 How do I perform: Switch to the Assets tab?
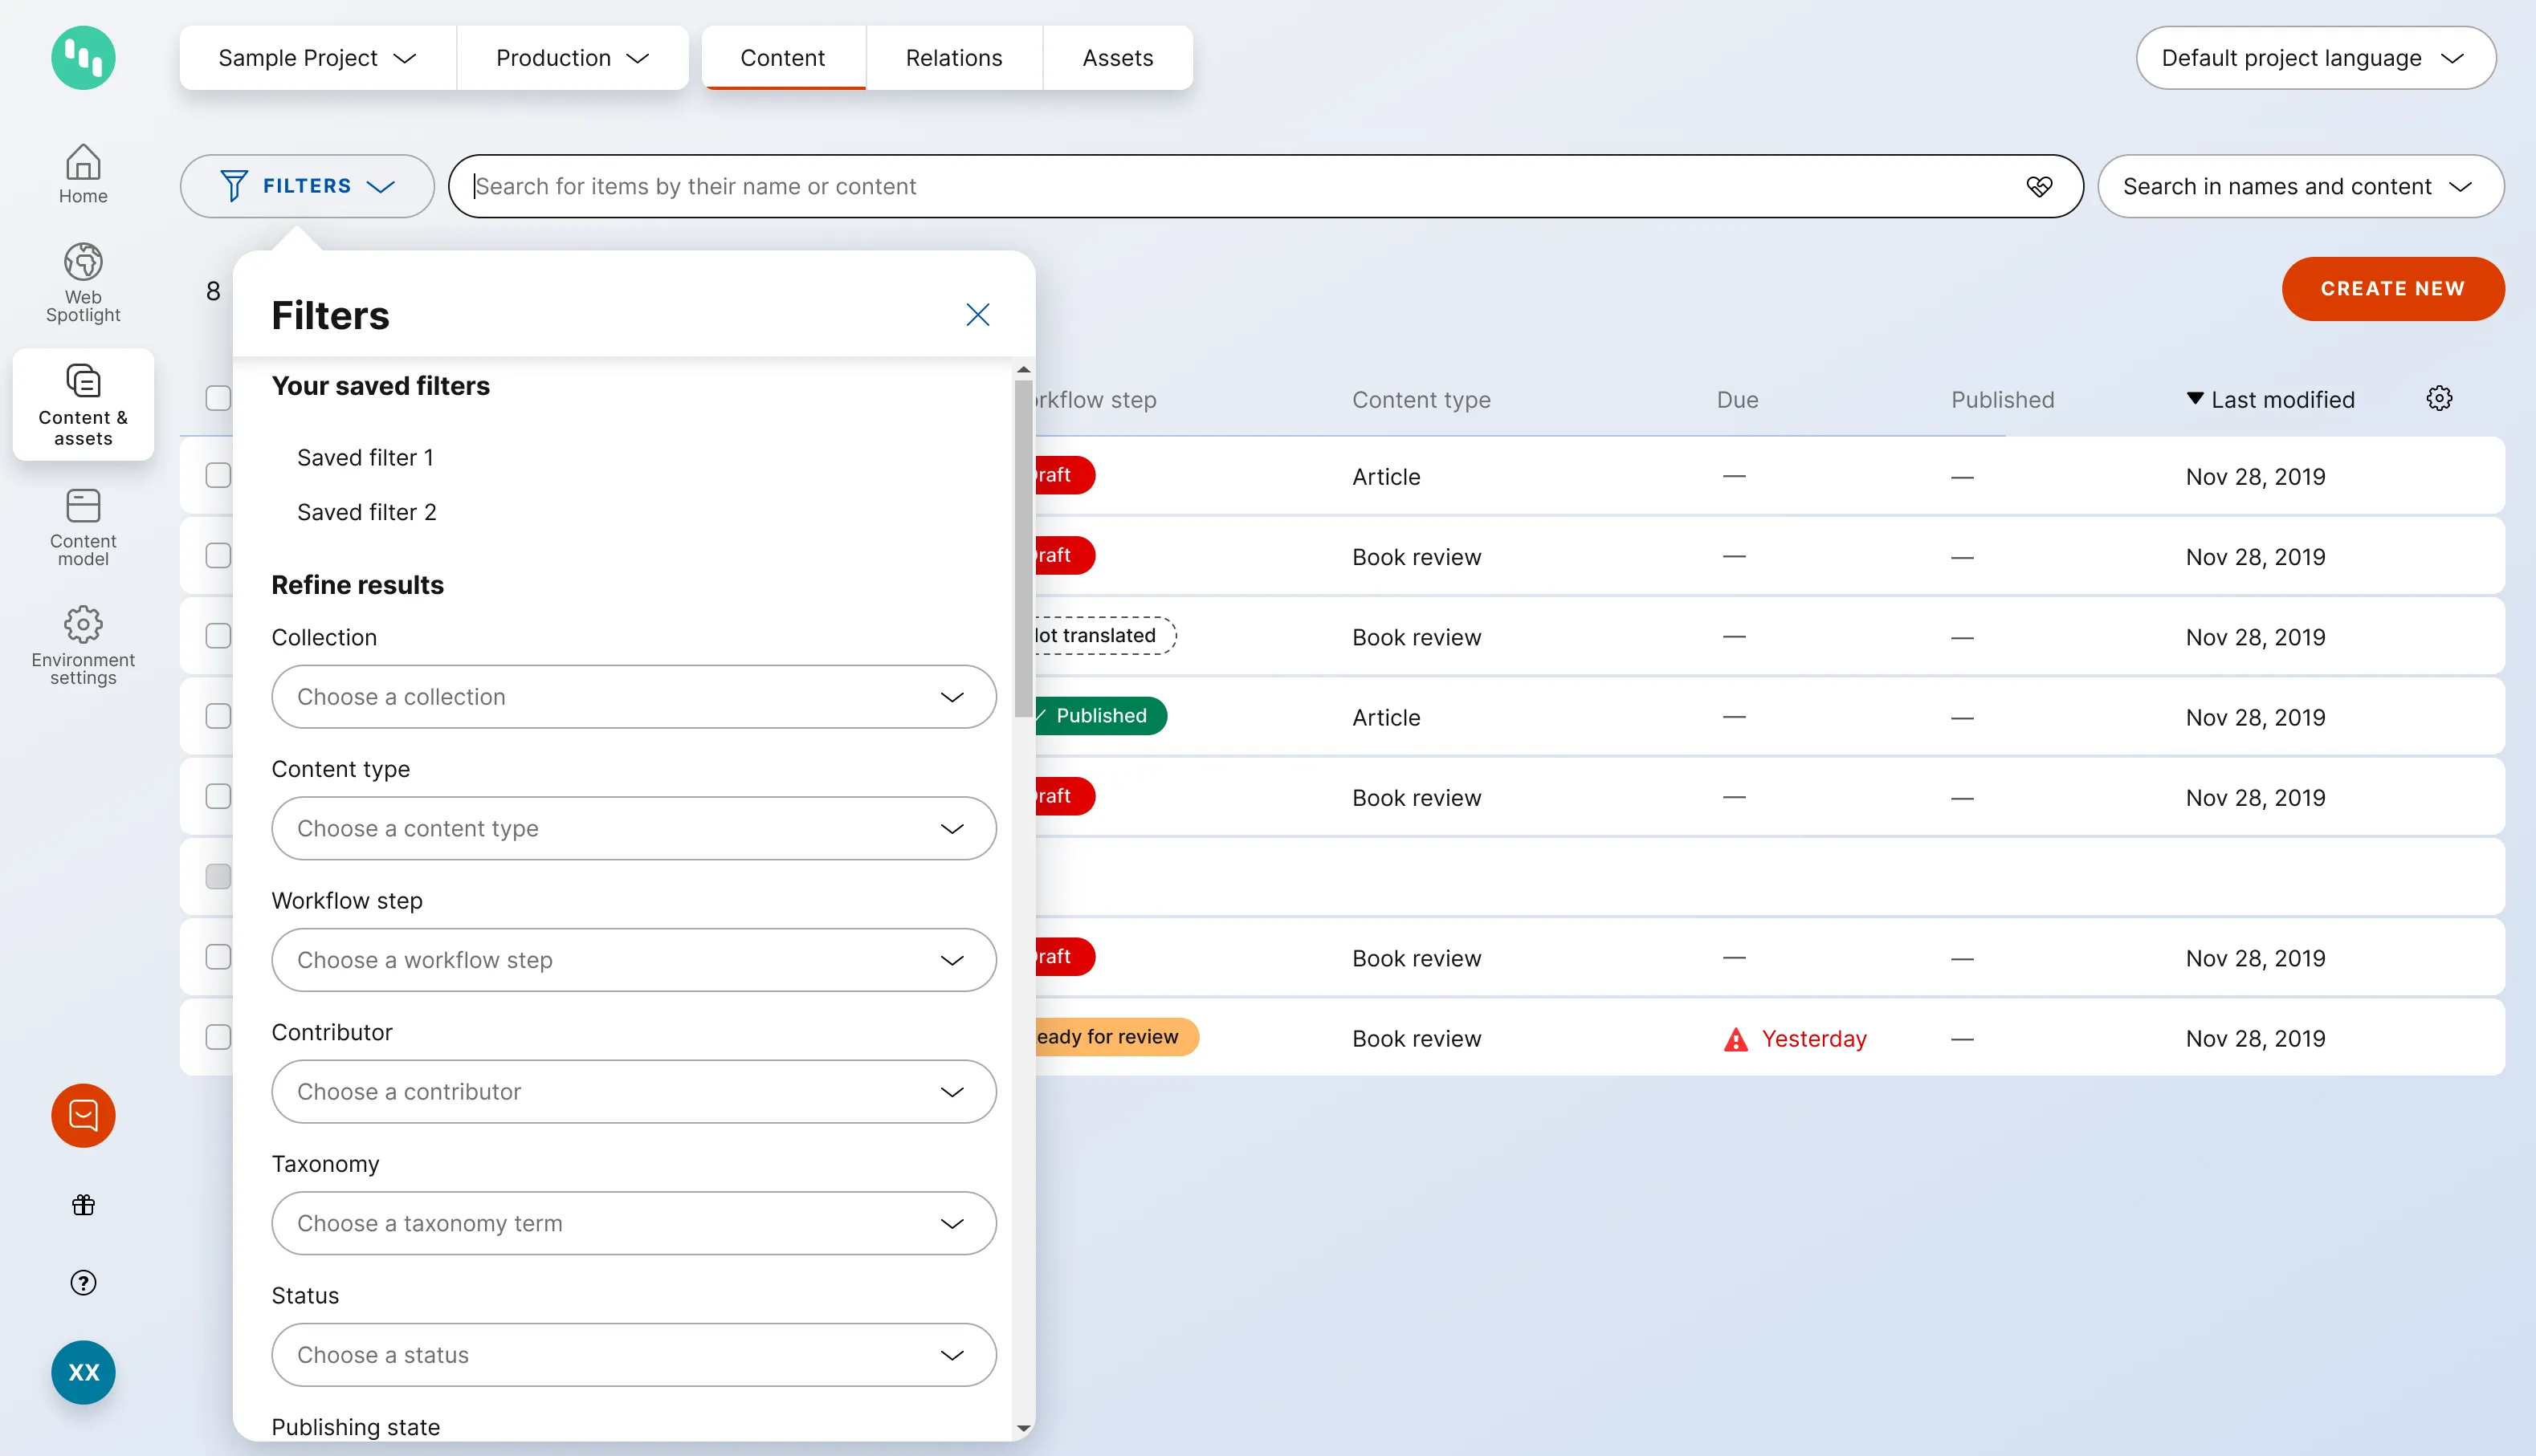(1118, 58)
